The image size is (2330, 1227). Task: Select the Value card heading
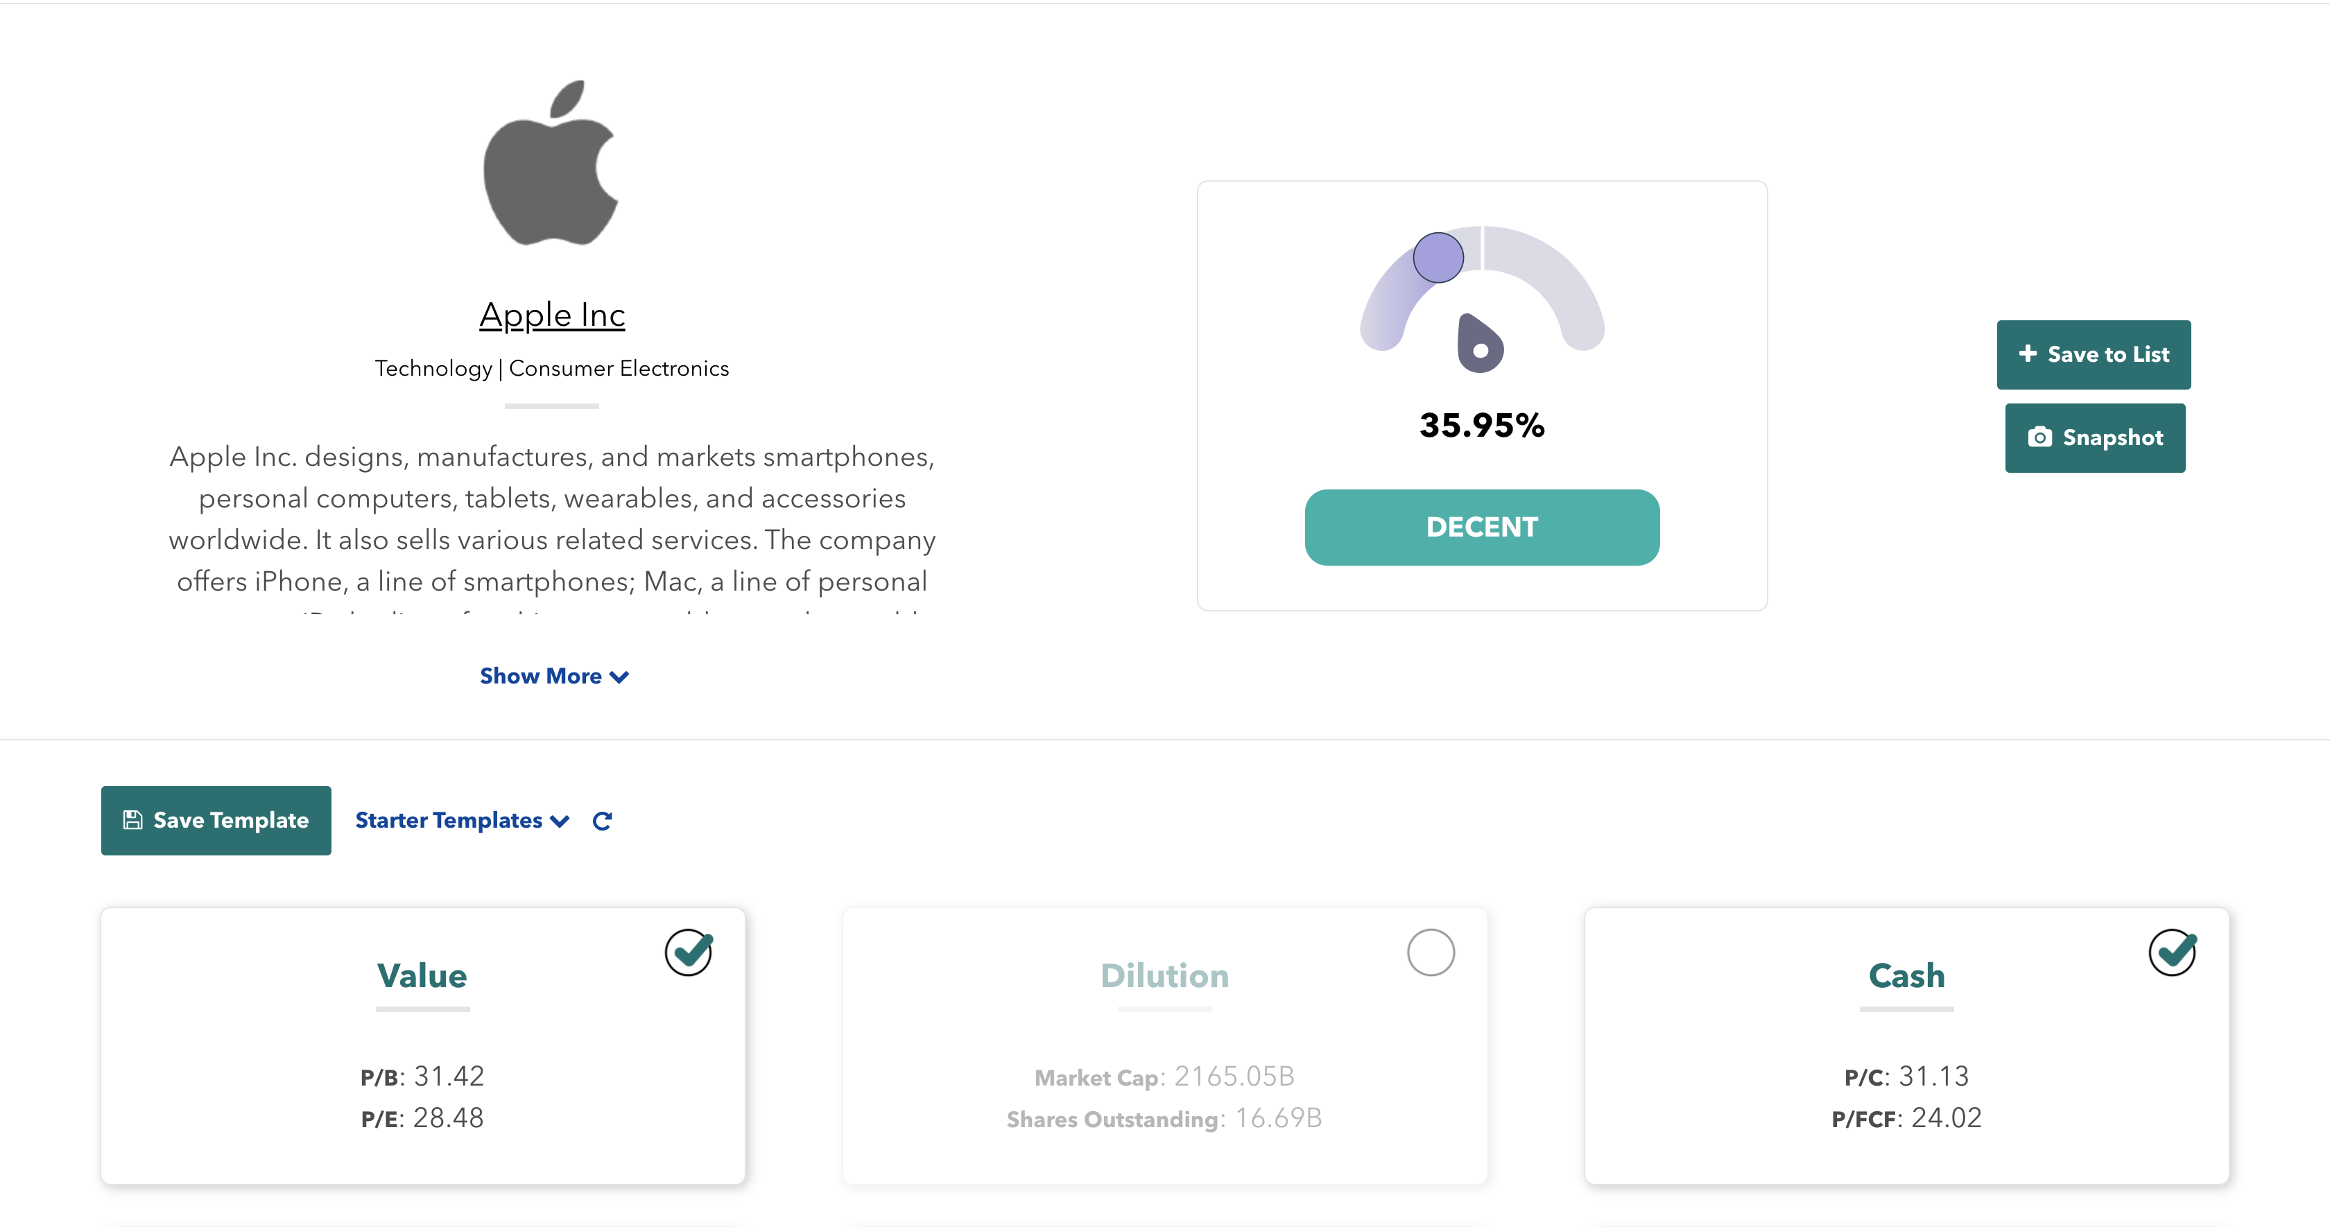pyautogui.click(x=422, y=975)
